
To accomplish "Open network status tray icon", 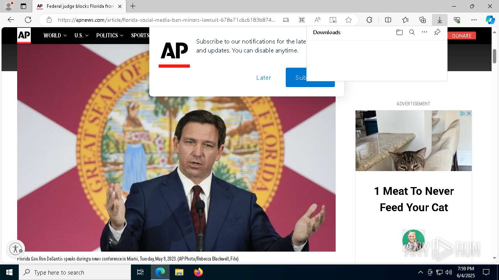I will click(x=439, y=272).
